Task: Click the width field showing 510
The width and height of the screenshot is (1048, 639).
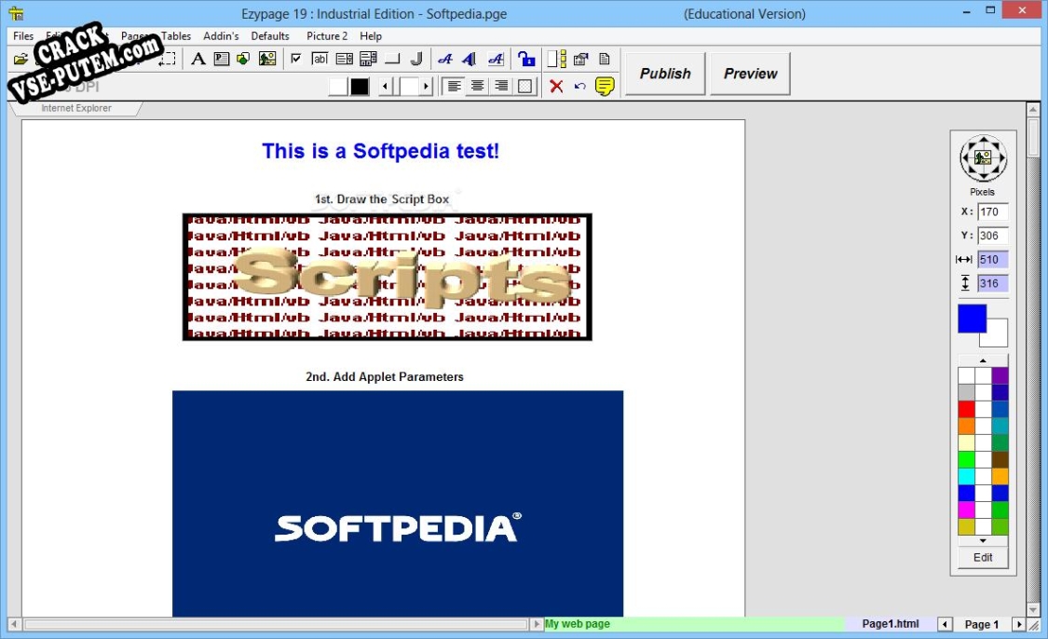Action: (x=992, y=260)
